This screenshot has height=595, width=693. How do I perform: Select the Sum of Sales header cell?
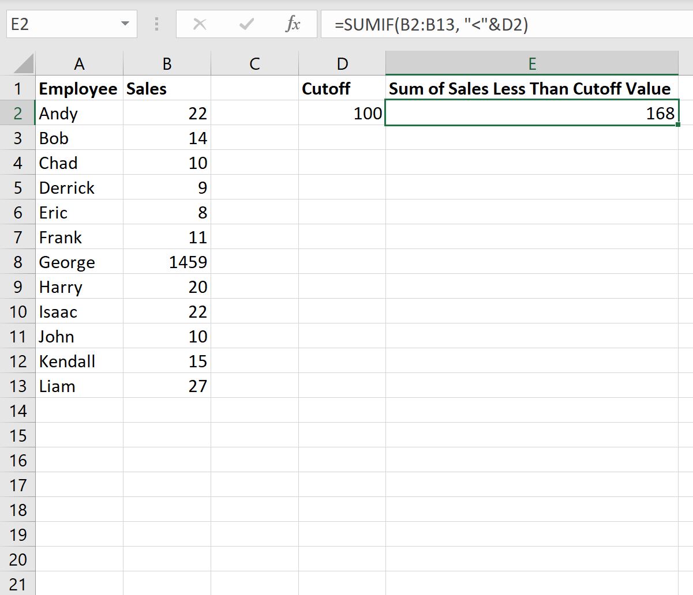(532, 88)
